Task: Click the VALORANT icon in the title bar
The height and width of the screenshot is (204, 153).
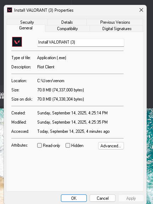Action: (x=10, y=10)
